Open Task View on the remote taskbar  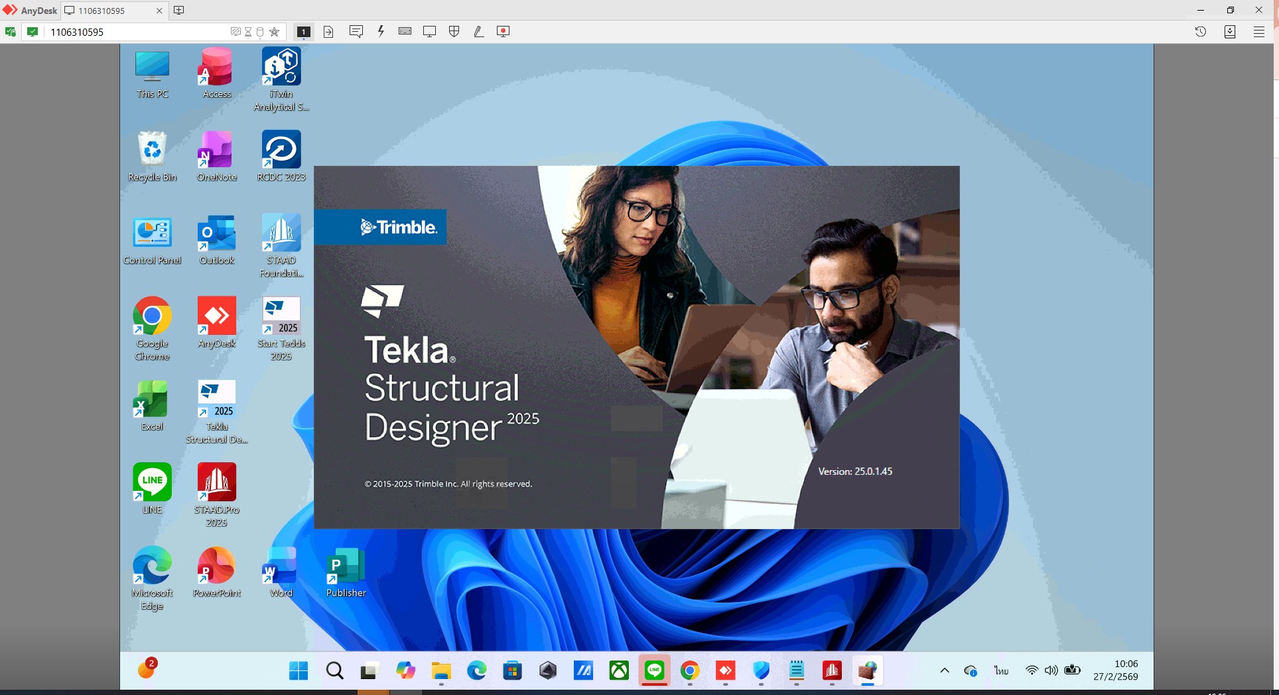[370, 671]
